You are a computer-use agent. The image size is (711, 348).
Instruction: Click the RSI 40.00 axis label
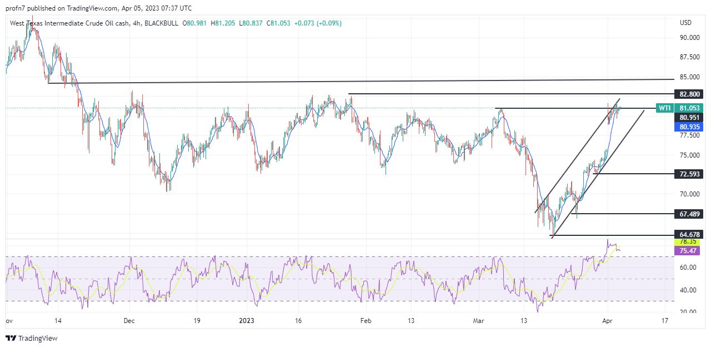pyautogui.click(x=687, y=290)
